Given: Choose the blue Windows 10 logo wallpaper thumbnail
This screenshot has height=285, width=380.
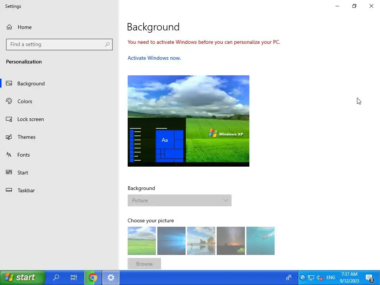Looking at the screenshot, I should point(171,240).
